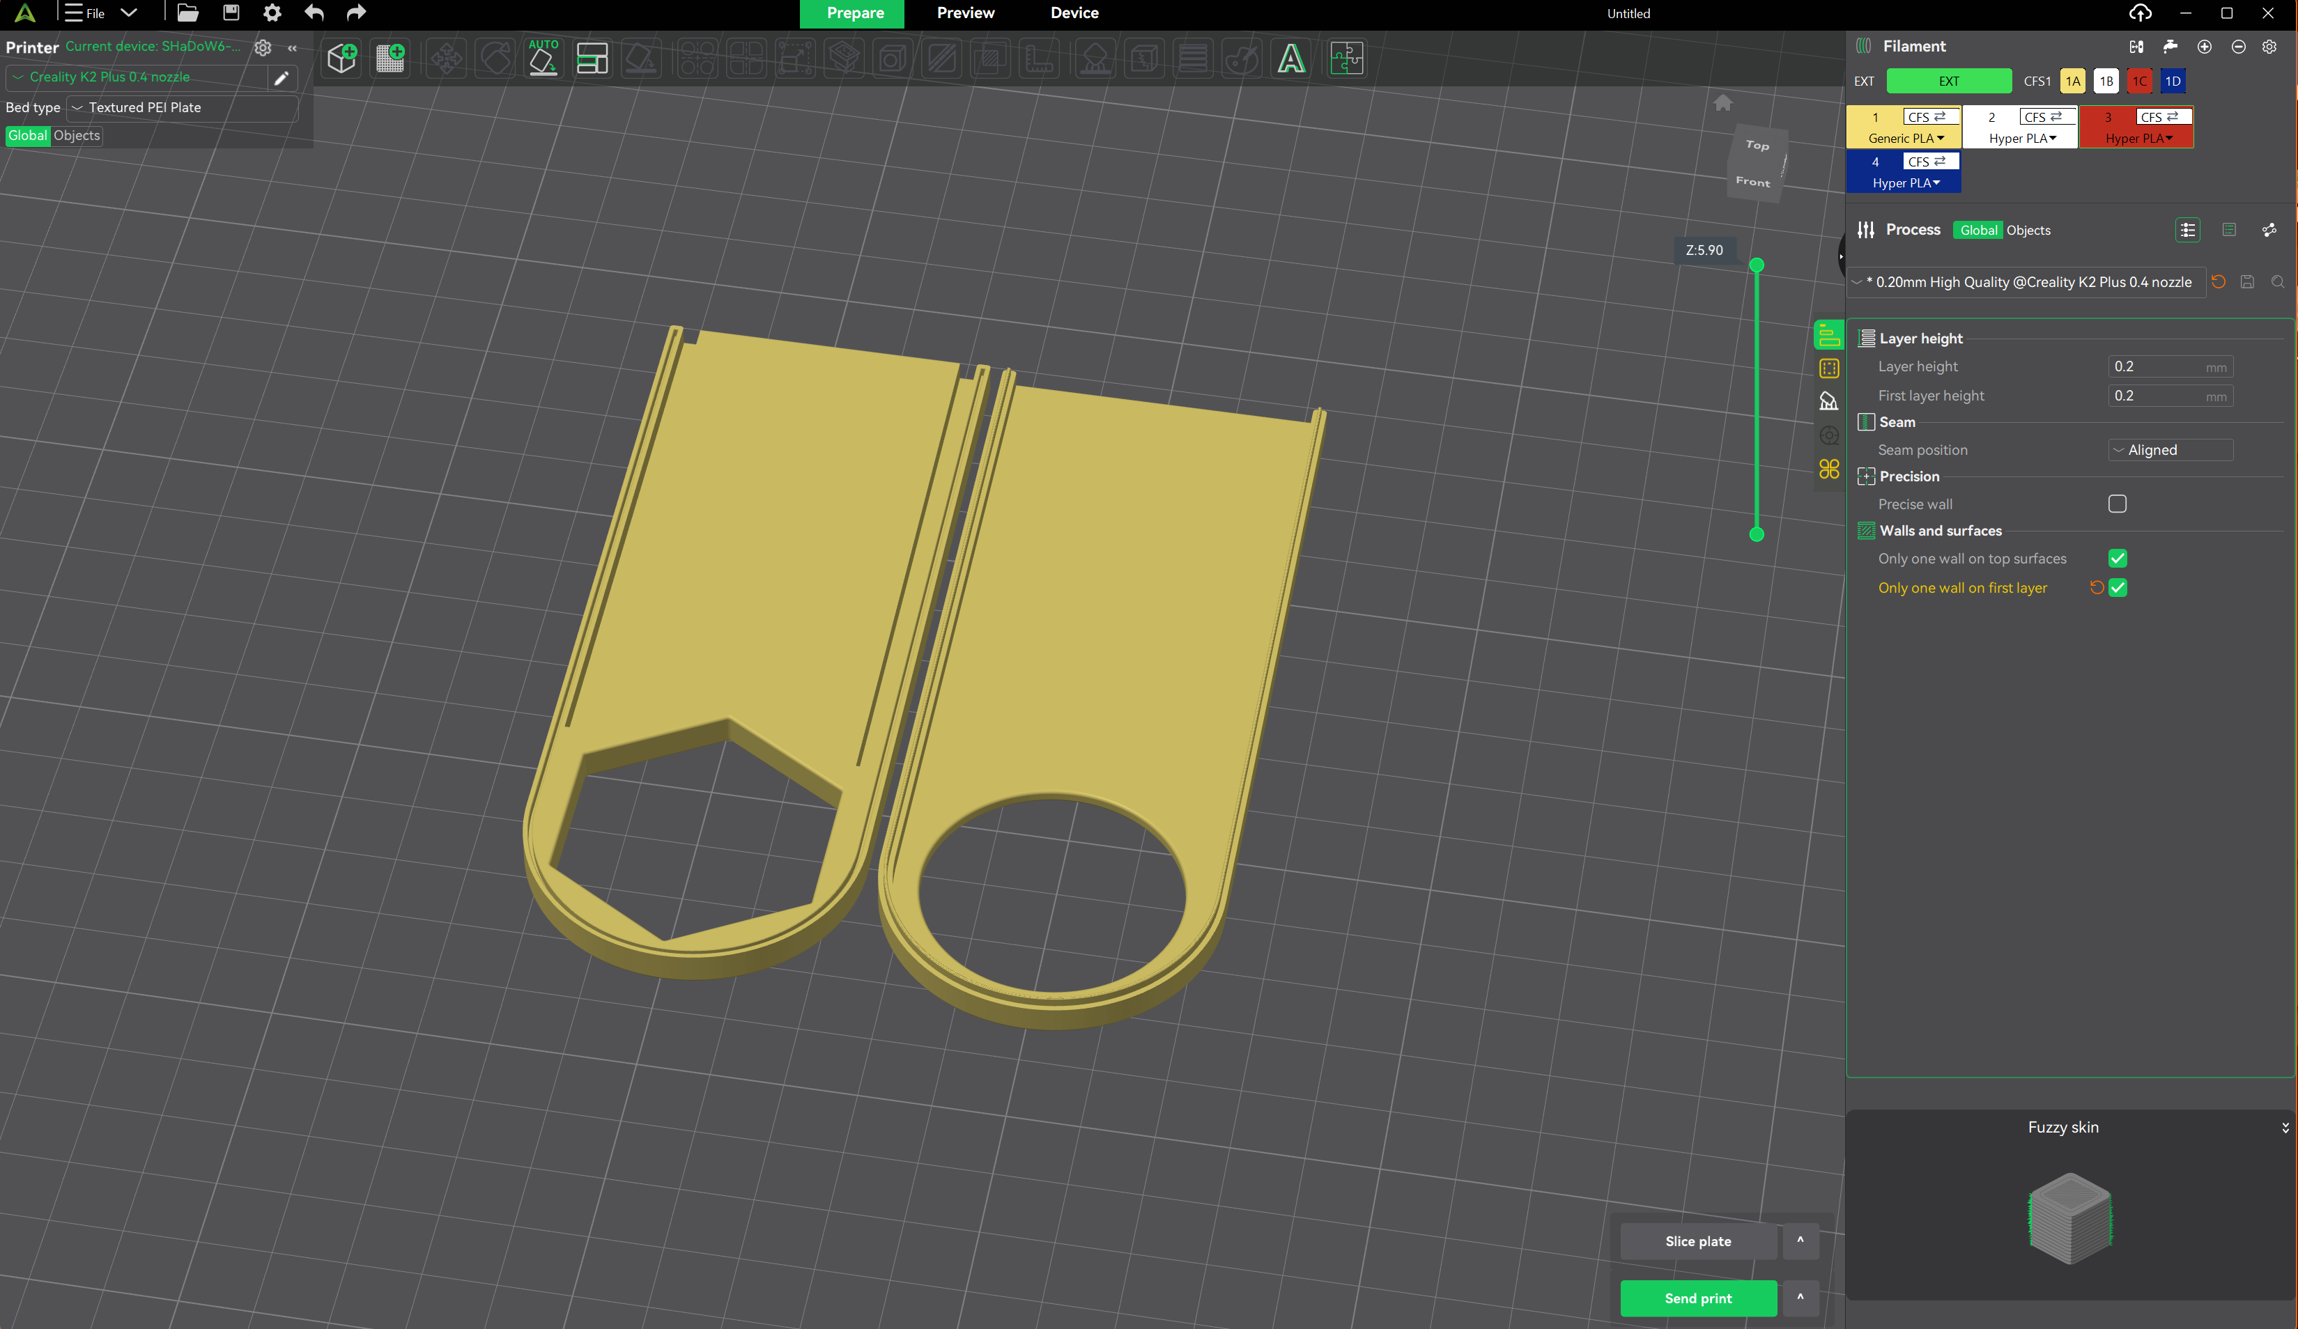The height and width of the screenshot is (1329, 2298).
Task: Click the Color painting palette icon
Action: 1241,59
